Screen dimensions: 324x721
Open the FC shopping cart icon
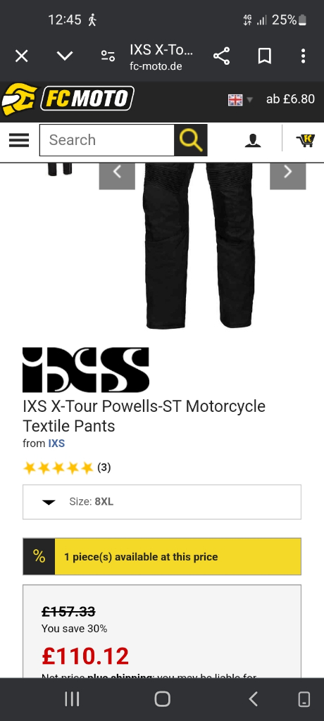(x=305, y=140)
